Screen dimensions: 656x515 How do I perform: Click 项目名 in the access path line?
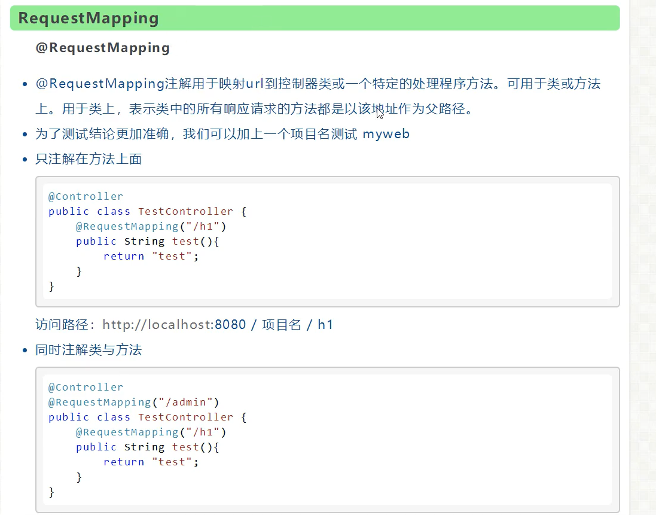(x=282, y=325)
